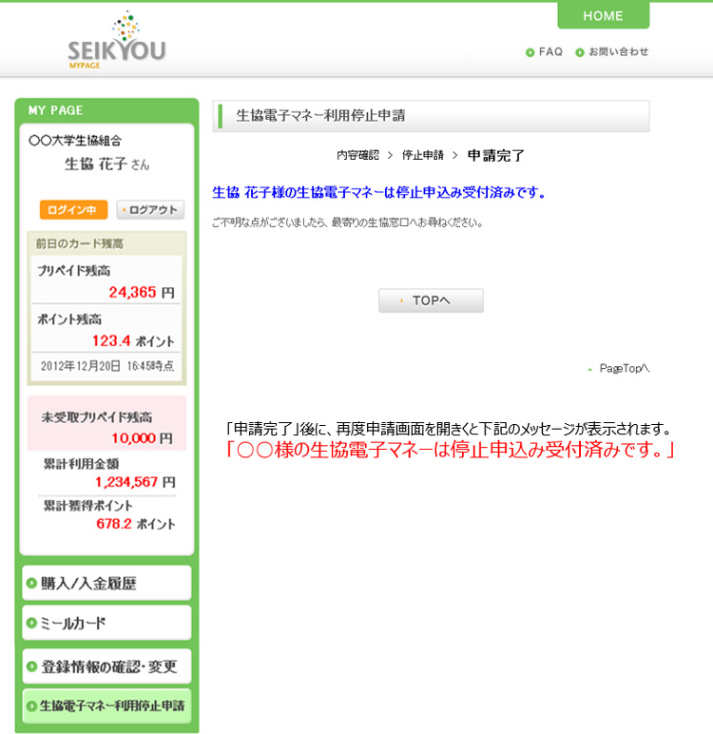Open the ミールカード menu item
Viewport: 713px width, 734px height.
coord(106,623)
